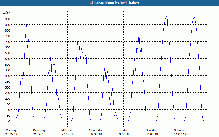Click the Dienstag day label
Viewport: 219px width, 137px height.
39,130
